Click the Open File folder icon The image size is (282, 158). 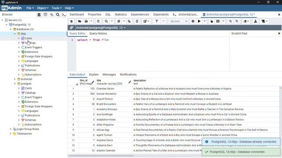point(79,22)
